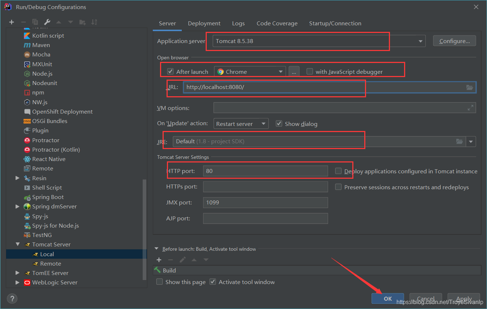Click in the HTTP port field
Viewport: 487px width, 309px height.
[265, 171]
